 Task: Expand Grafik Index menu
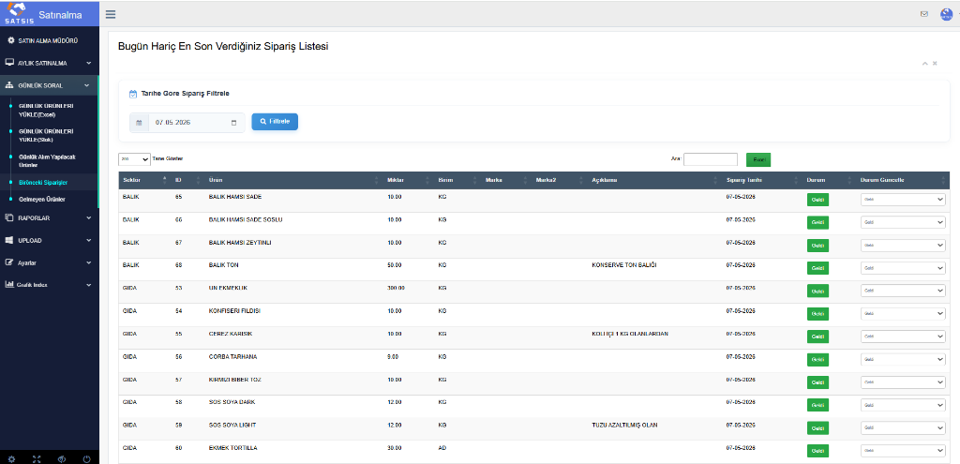(89, 285)
